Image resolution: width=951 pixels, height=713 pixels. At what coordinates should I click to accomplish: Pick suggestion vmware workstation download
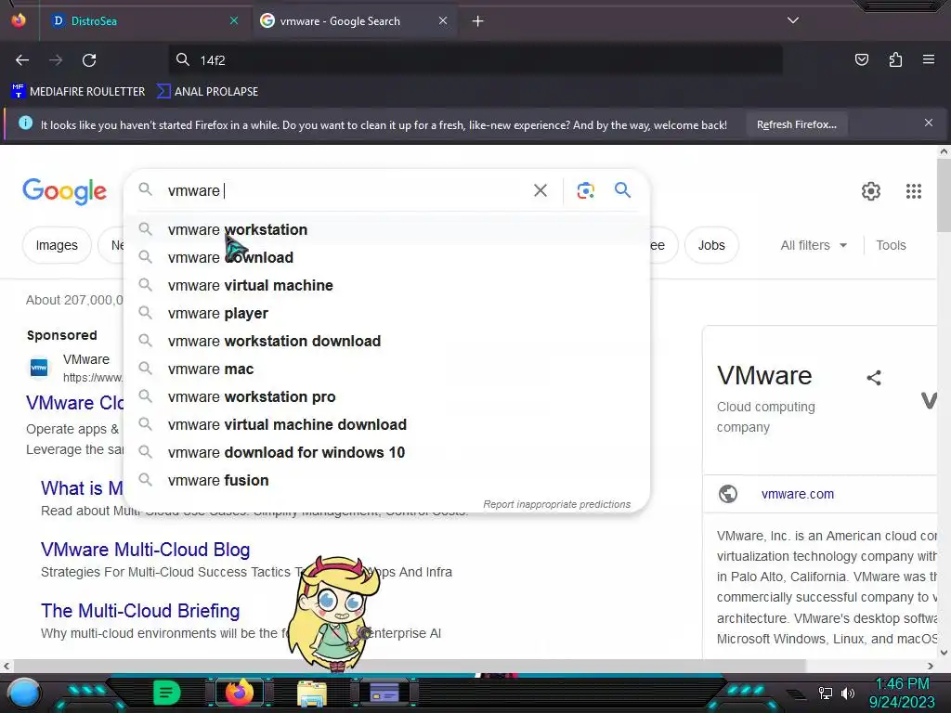coord(386,342)
